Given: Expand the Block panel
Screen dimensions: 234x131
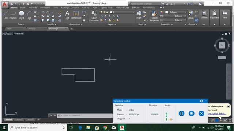Looking at the screenshot, I should [x=142, y=24].
